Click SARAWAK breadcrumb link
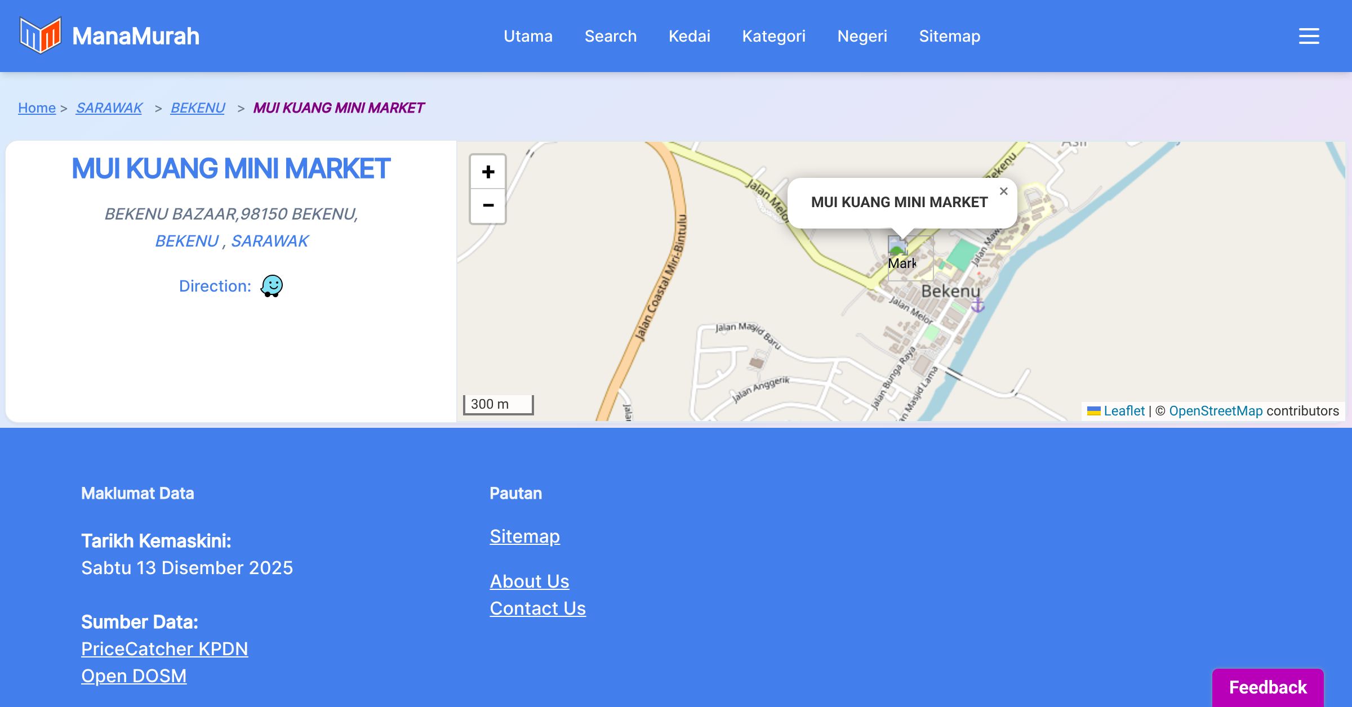The image size is (1352, 707). [x=109, y=108]
